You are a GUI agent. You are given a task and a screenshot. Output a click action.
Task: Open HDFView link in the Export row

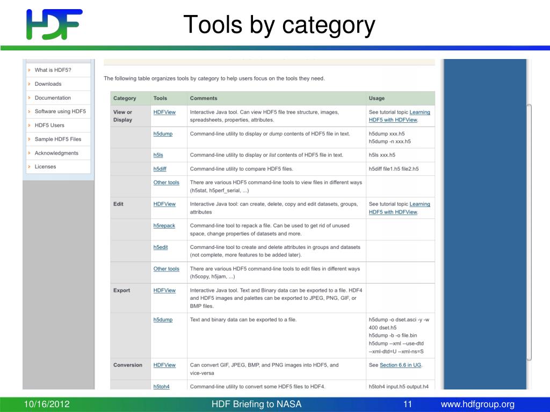point(164,290)
